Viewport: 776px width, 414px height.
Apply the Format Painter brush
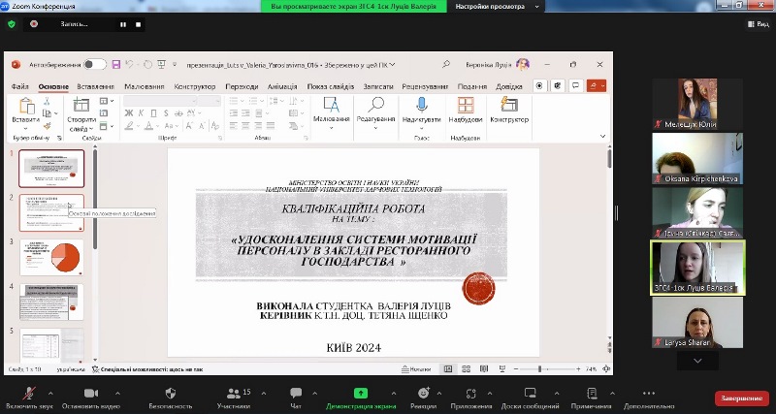click(47, 126)
